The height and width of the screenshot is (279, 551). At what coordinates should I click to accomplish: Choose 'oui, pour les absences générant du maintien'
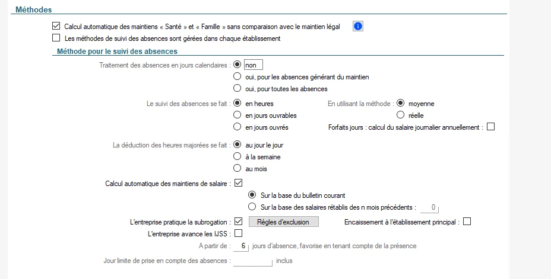pos(237,76)
